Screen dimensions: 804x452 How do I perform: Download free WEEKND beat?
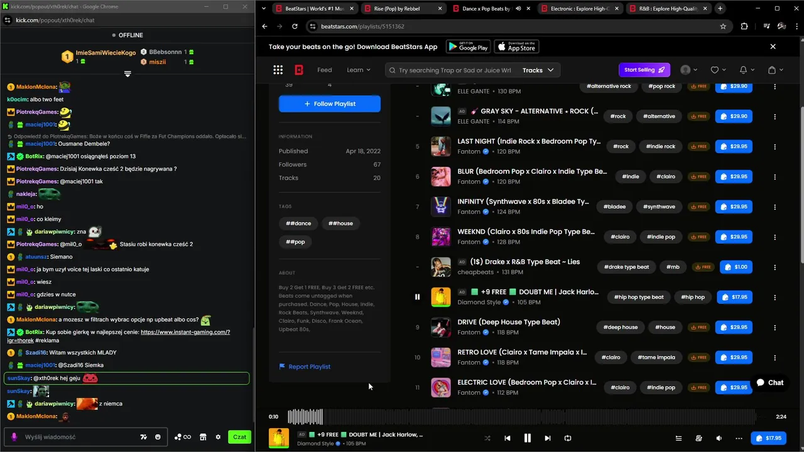coord(698,237)
